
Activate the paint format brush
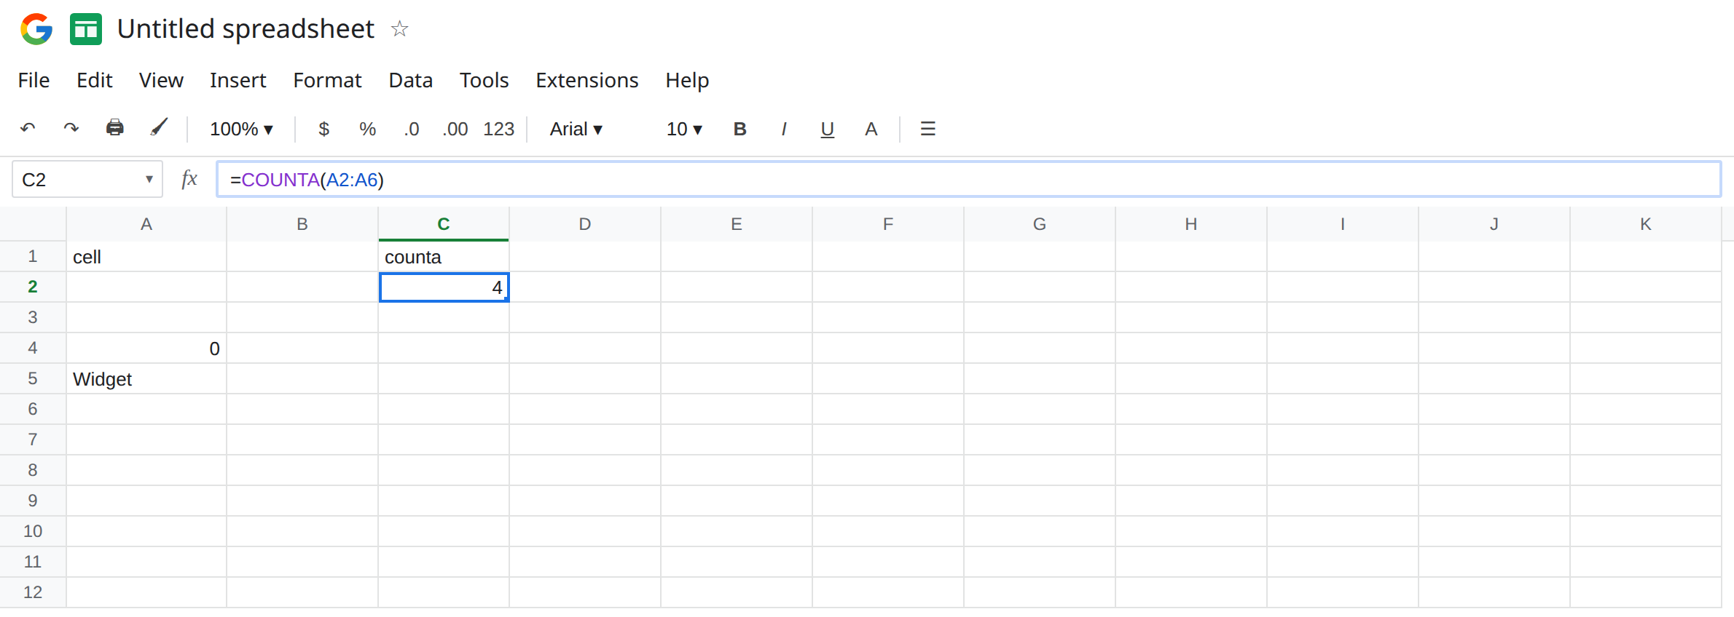click(x=158, y=128)
